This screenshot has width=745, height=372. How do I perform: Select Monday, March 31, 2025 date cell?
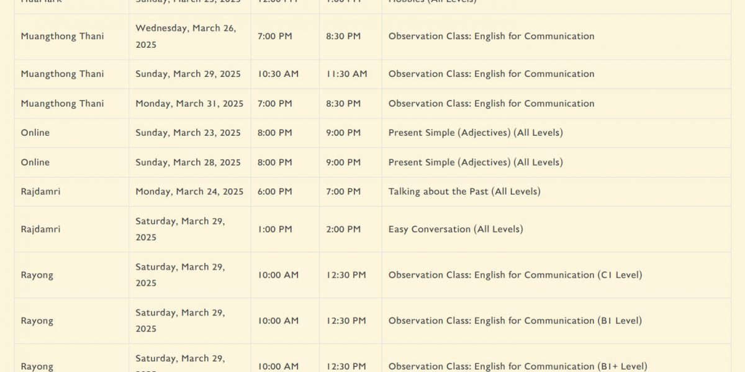point(190,104)
